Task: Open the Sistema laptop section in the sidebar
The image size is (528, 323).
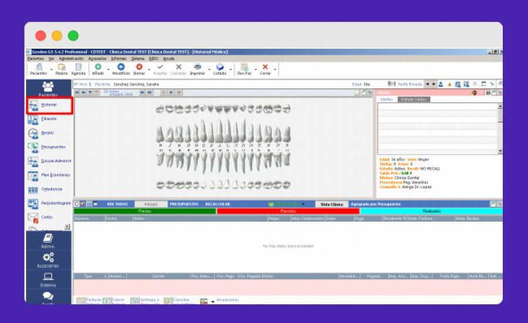Action: pos(48,280)
